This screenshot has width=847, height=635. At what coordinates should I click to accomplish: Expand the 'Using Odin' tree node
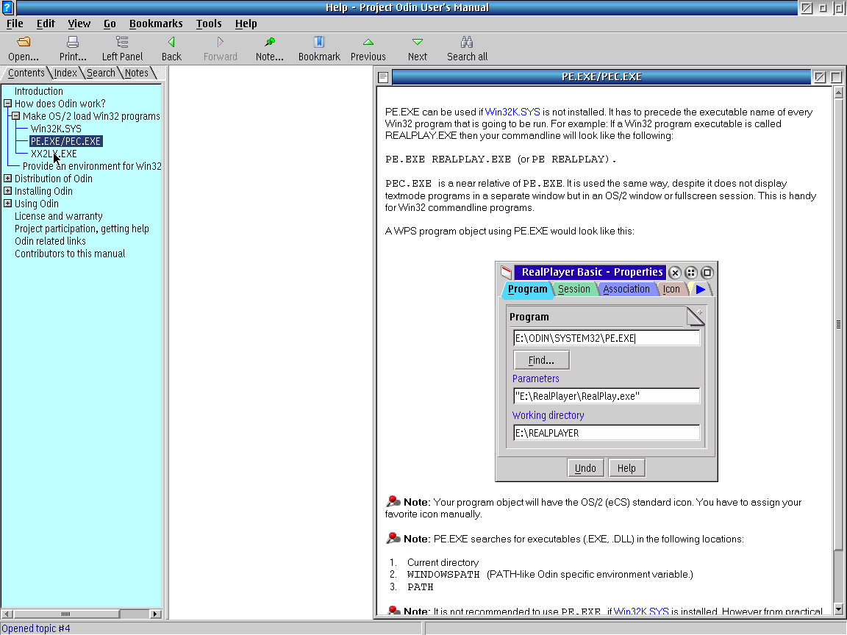[x=7, y=204]
